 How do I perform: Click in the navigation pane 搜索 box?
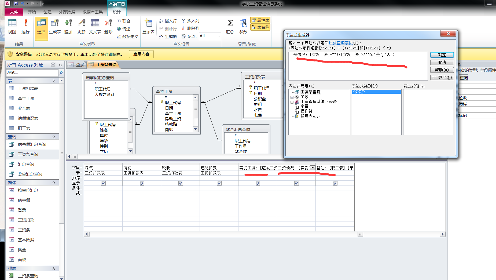click(x=32, y=73)
